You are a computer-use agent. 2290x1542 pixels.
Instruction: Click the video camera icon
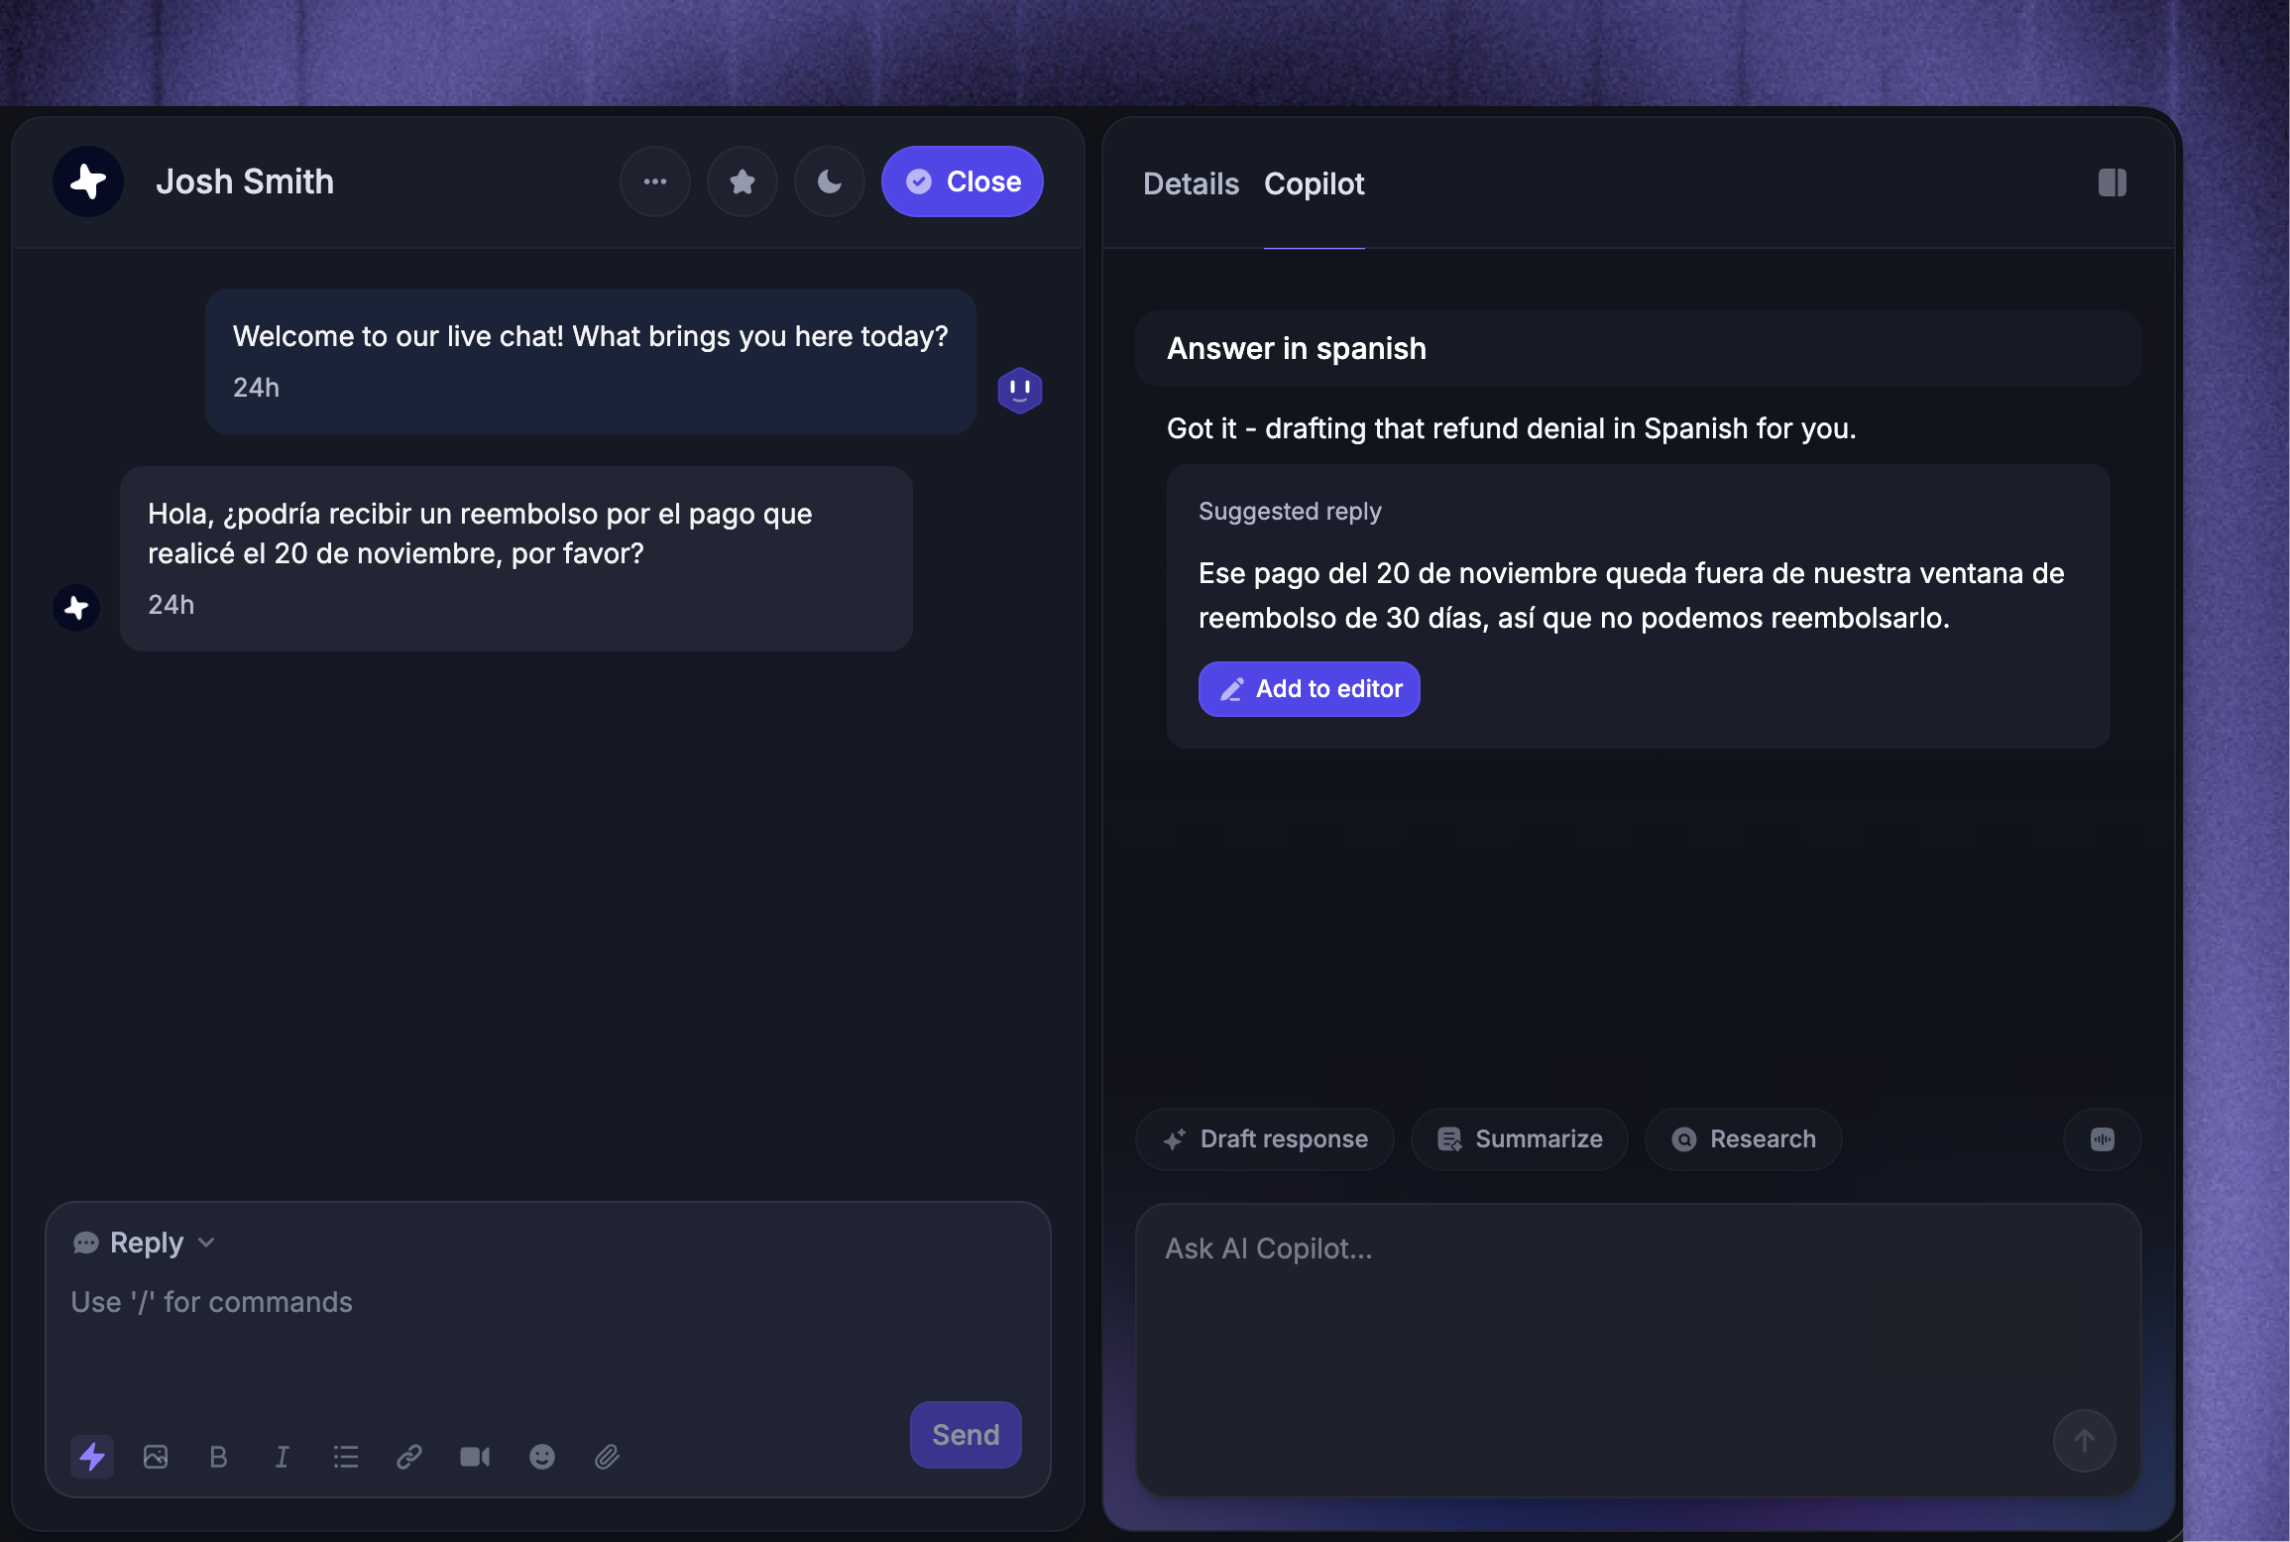tap(475, 1456)
